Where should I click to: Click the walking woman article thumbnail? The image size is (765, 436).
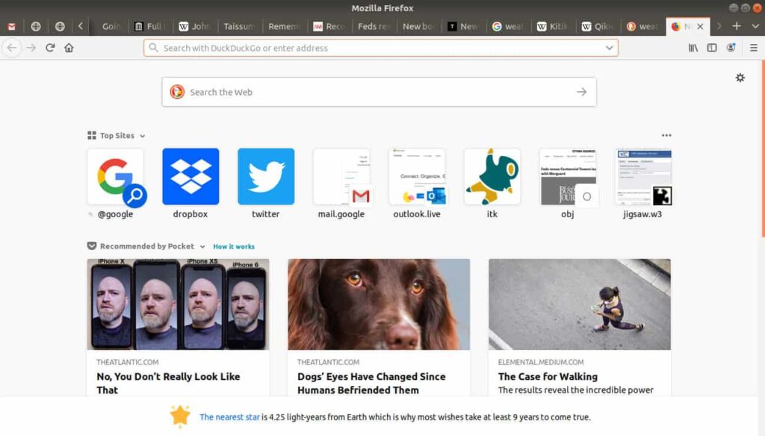[580, 305]
